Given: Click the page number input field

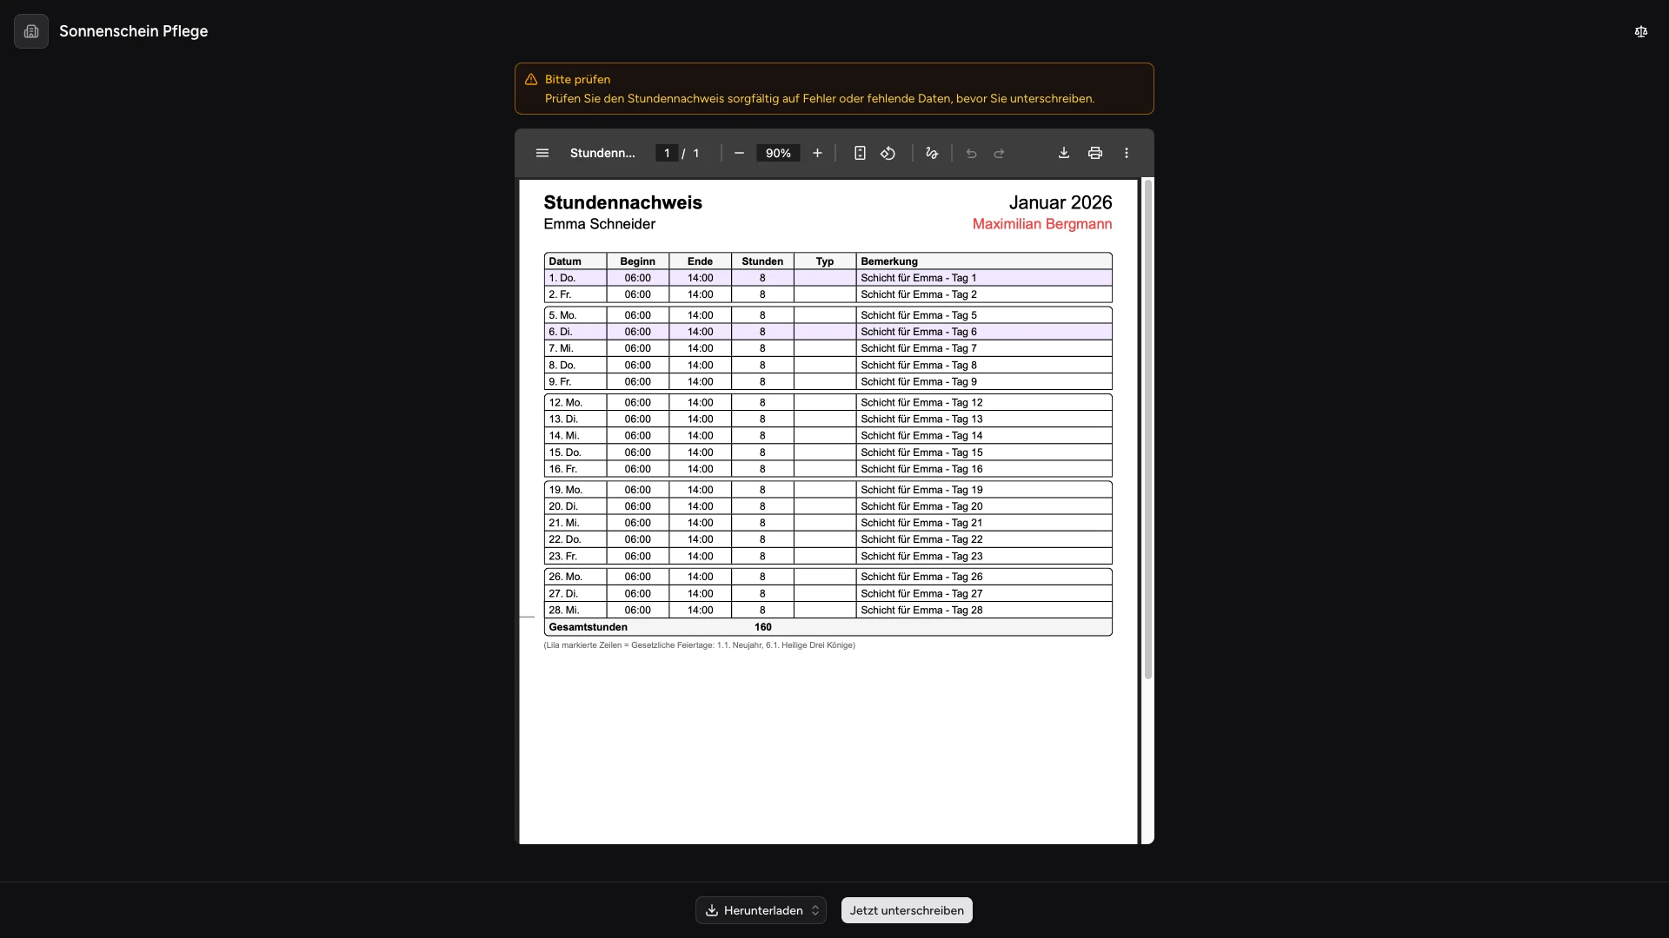Looking at the screenshot, I should tap(667, 153).
